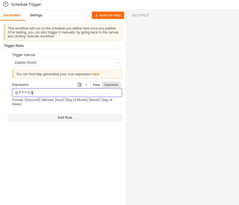
Task: Click the Trigger Interval dropdown chevron
Action: coord(118,63)
